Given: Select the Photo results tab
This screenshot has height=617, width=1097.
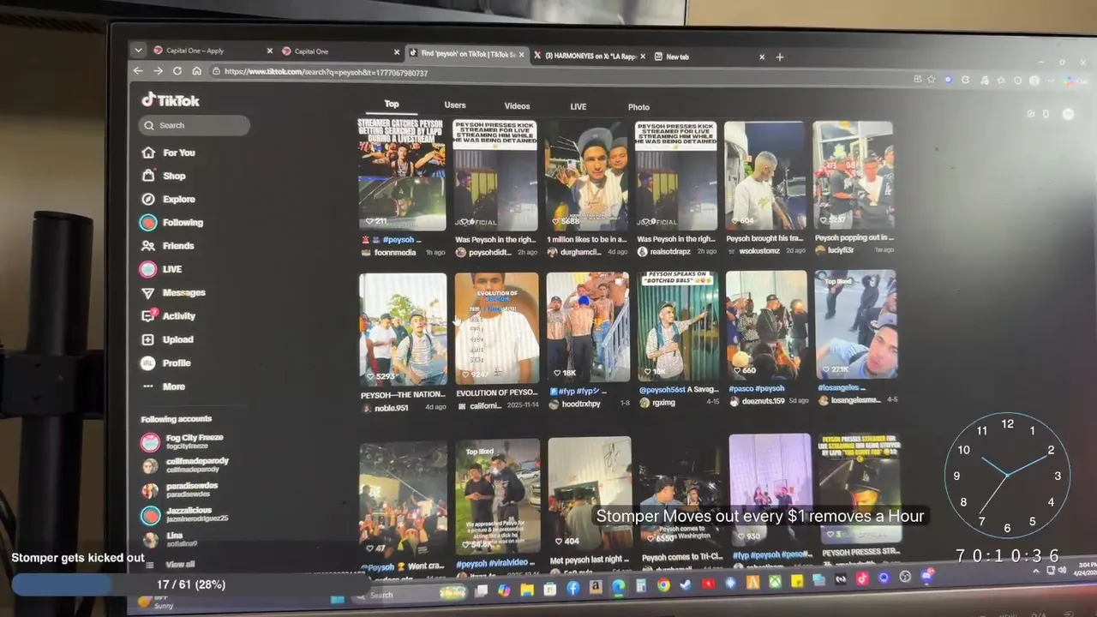Looking at the screenshot, I should (638, 107).
